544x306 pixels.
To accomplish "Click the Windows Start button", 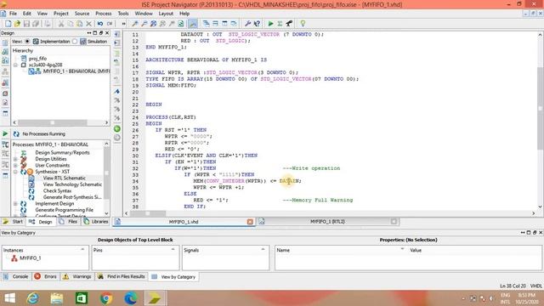I will tap(9, 298).
